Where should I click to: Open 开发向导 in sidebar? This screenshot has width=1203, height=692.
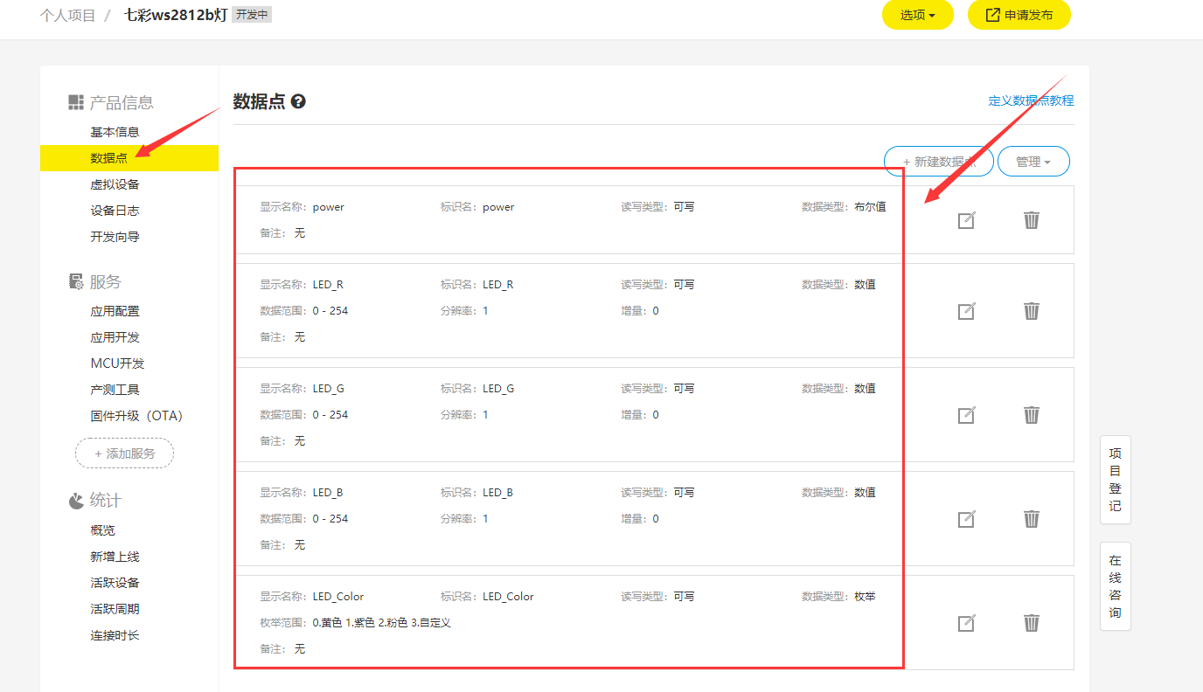point(115,237)
